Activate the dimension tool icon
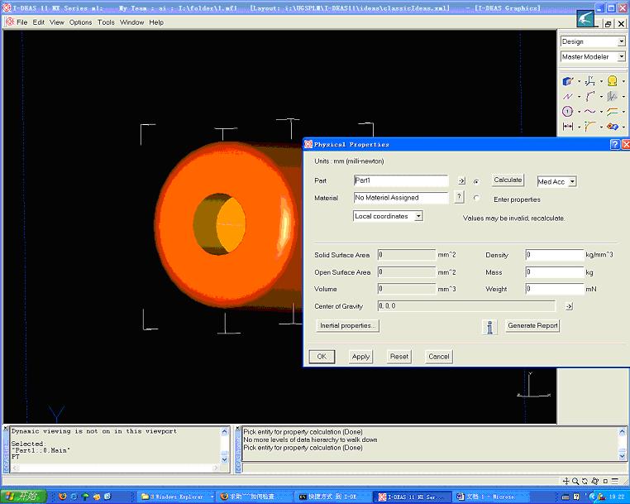The width and height of the screenshot is (630, 504). pyautogui.click(x=568, y=127)
